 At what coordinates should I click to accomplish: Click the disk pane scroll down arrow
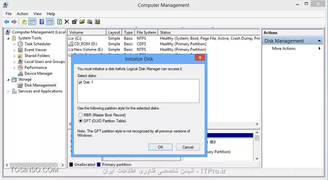point(257,159)
